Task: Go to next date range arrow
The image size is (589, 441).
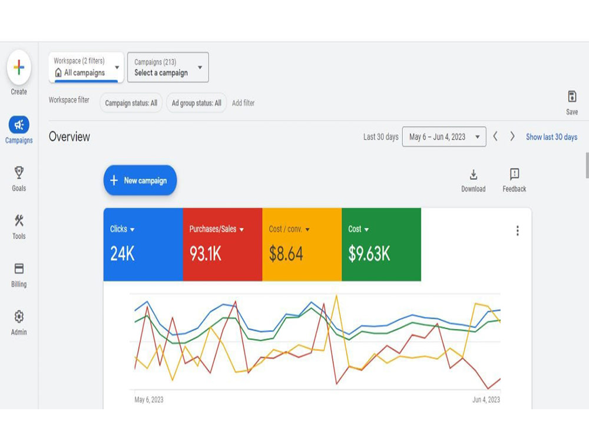Action: pos(512,136)
